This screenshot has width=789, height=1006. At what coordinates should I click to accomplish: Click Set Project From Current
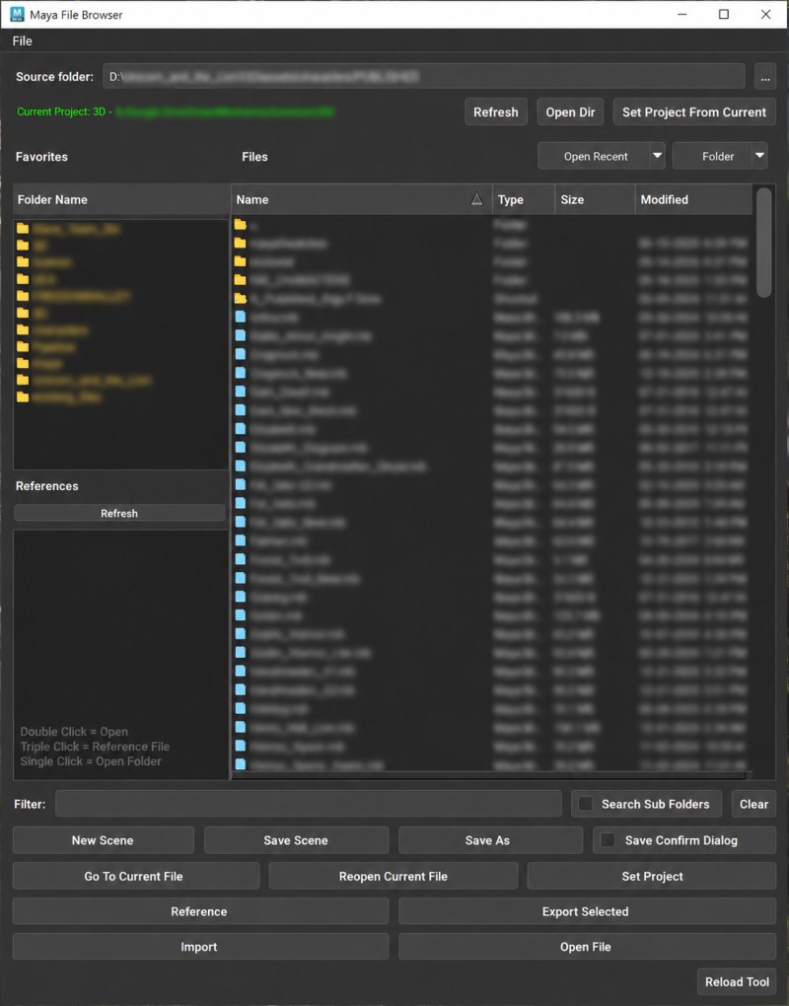(x=694, y=112)
